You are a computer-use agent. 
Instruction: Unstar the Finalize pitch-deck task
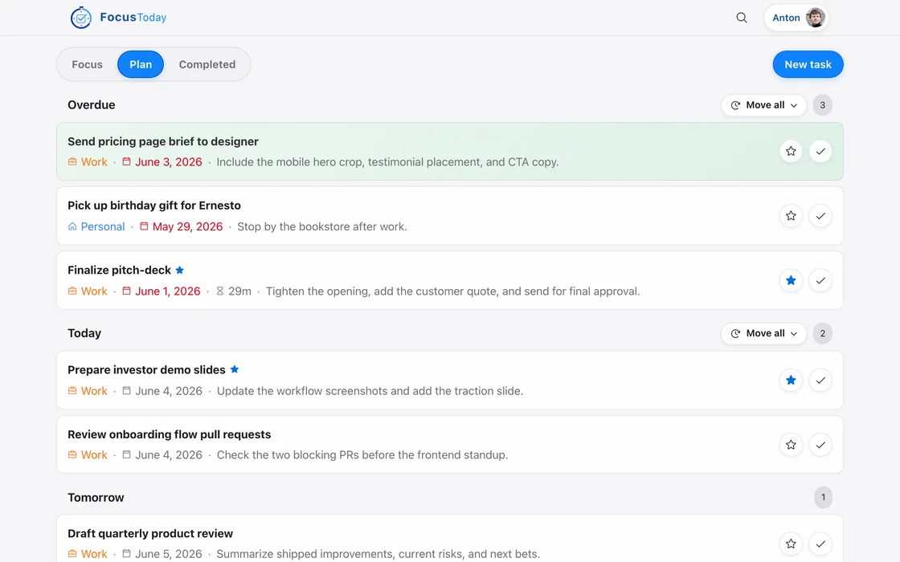791,280
